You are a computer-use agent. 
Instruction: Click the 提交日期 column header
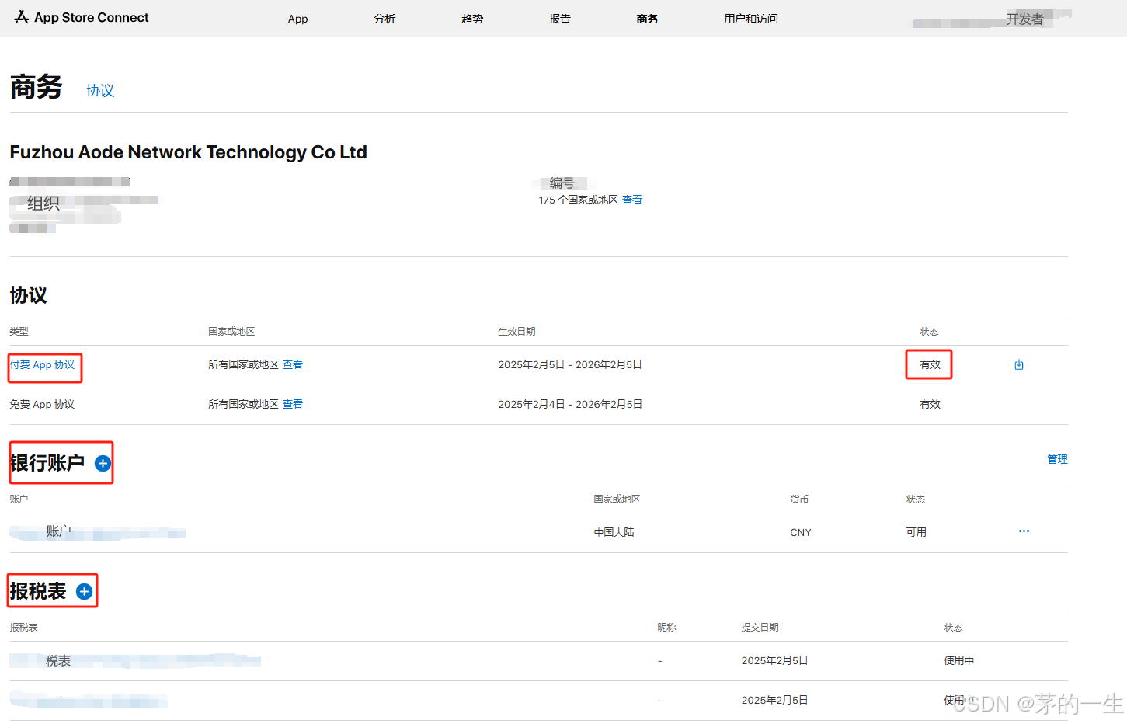pyautogui.click(x=760, y=628)
